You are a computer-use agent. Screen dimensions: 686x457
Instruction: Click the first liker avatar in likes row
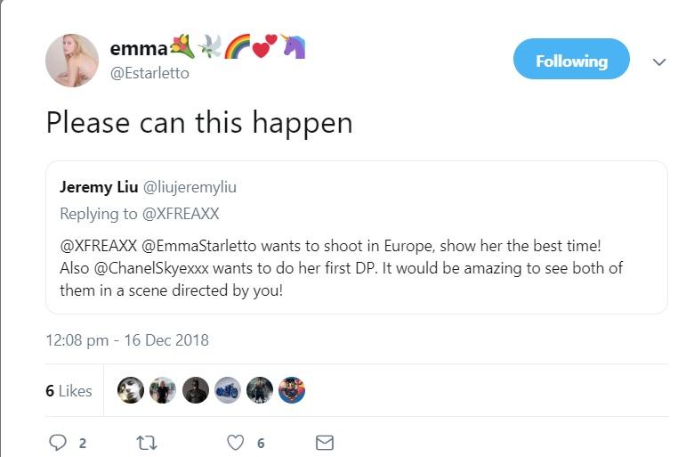tap(131, 390)
